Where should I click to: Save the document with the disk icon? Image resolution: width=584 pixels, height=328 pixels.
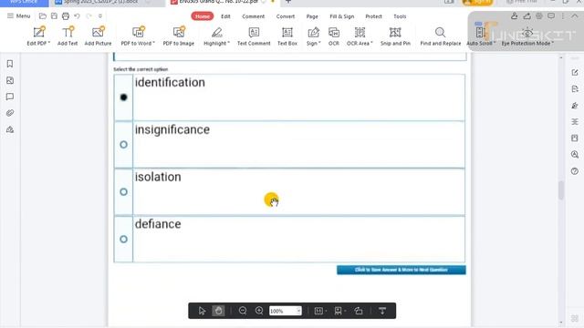click(x=54, y=16)
